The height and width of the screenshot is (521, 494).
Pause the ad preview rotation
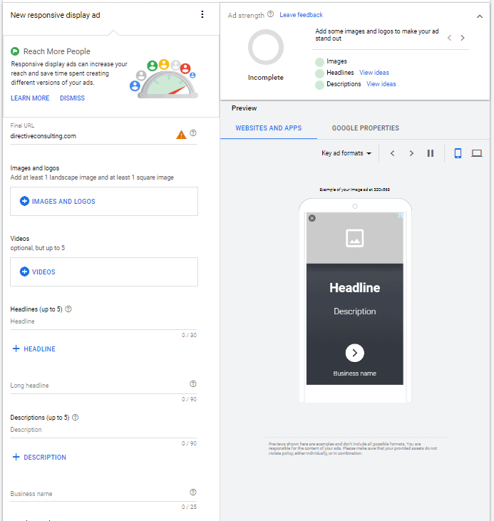tap(431, 153)
